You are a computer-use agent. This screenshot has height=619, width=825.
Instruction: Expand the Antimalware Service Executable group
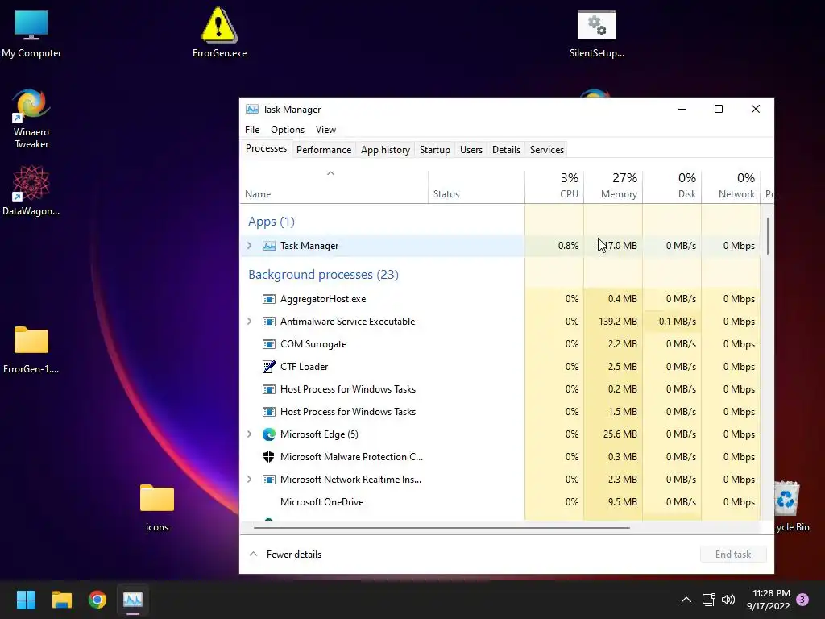(250, 322)
